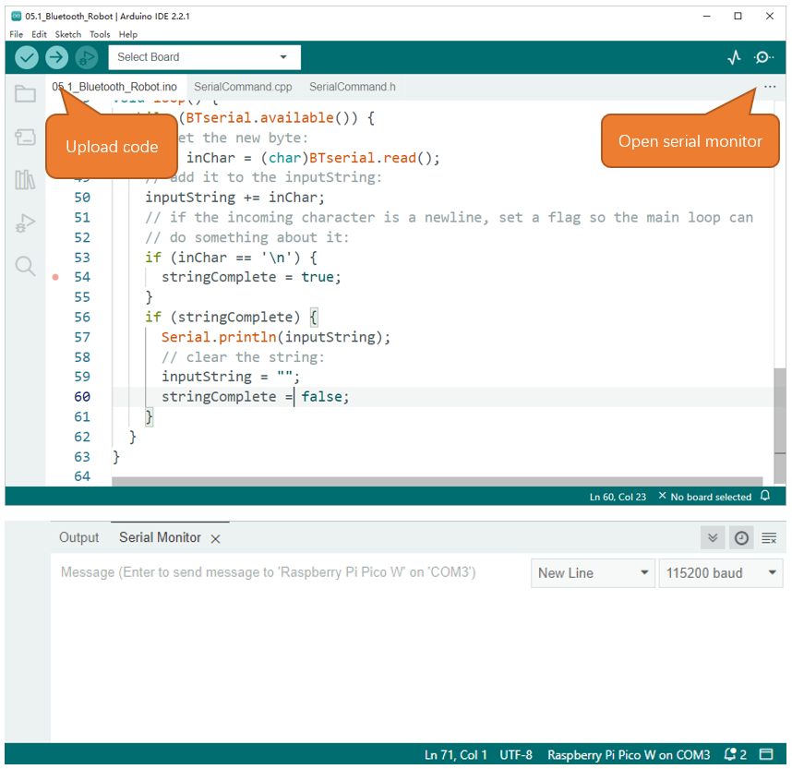Switch to the SerialCommand.cpp tab

243,87
